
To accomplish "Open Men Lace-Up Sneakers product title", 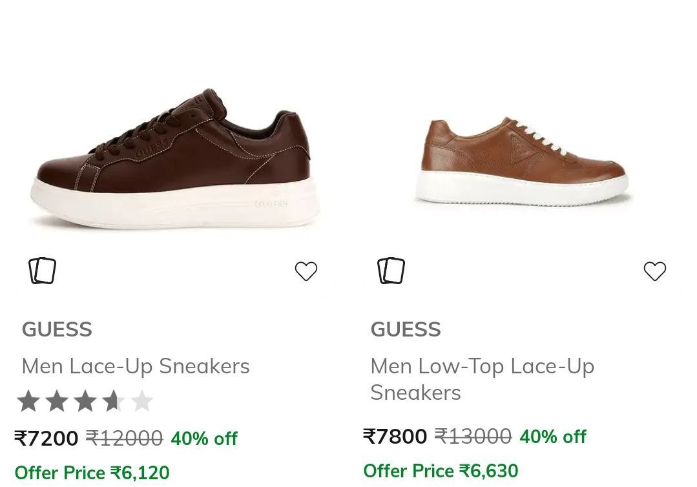I will coord(136,367).
